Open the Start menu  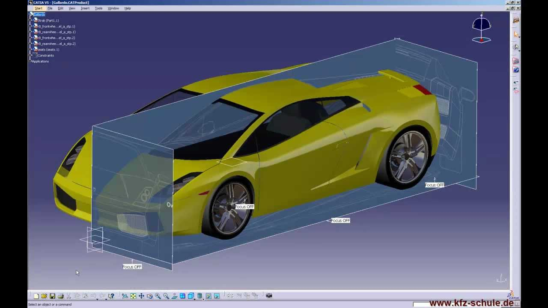(x=39, y=8)
